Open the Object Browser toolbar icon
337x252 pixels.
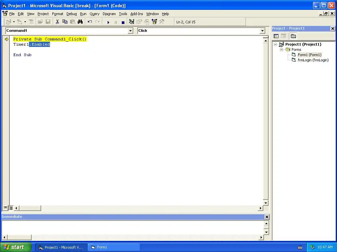pos(154,22)
